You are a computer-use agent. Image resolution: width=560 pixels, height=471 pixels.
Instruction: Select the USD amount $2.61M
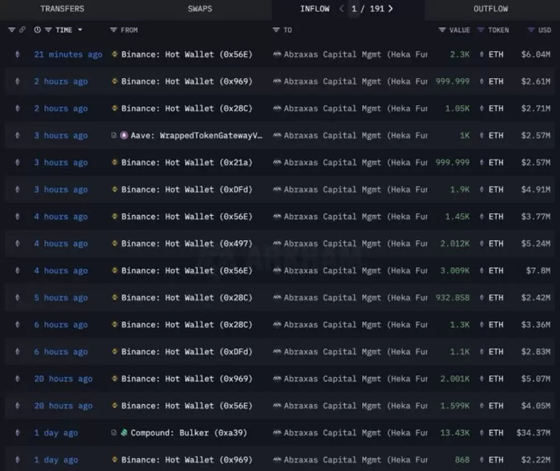[x=536, y=82]
